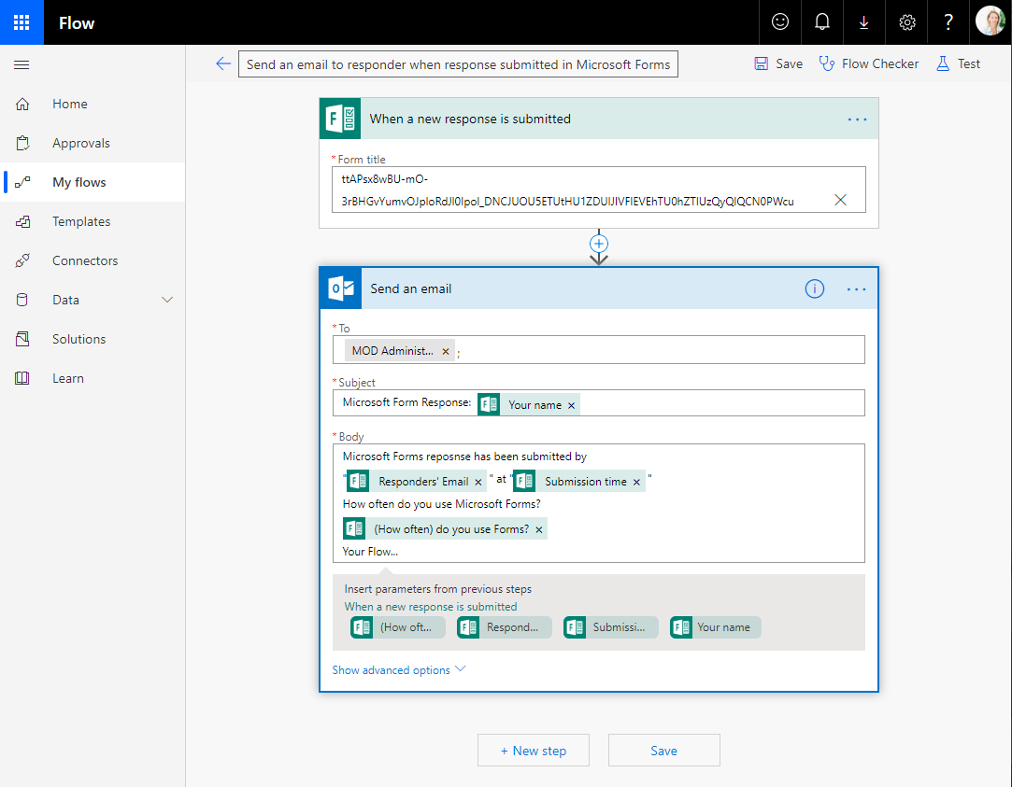Image resolution: width=1012 pixels, height=787 pixels.
Task: Click the feedback smiley face icon
Action: click(779, 22)
